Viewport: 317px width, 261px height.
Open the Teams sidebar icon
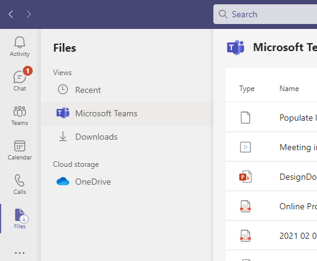20,116
